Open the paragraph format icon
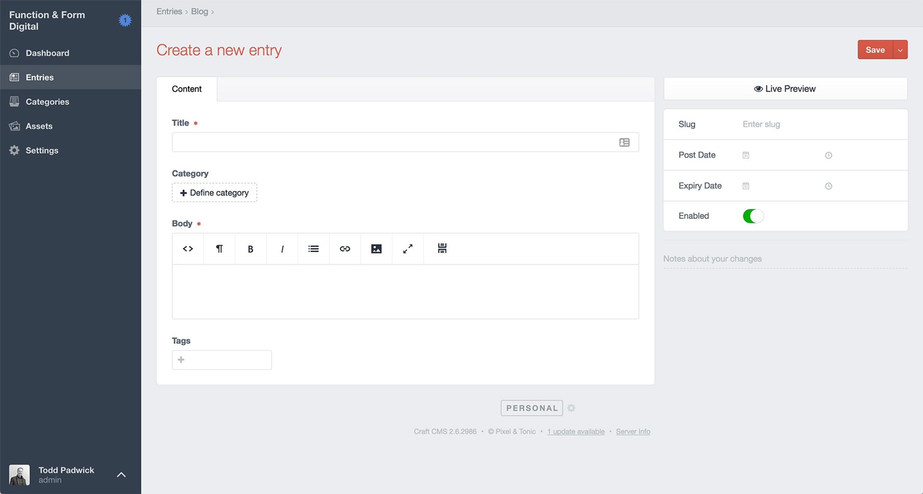923x494 pixels. 219,249
